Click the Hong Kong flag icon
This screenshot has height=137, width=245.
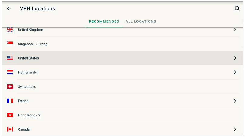[x=10, y=115]
